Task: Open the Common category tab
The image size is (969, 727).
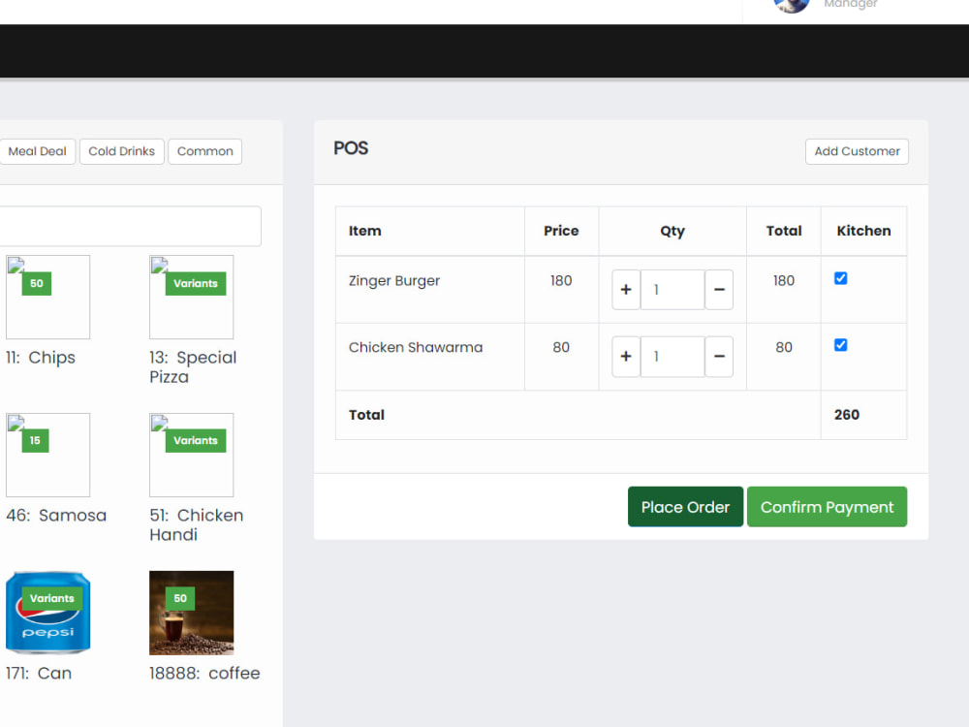Action: click(x=205, y=151)
